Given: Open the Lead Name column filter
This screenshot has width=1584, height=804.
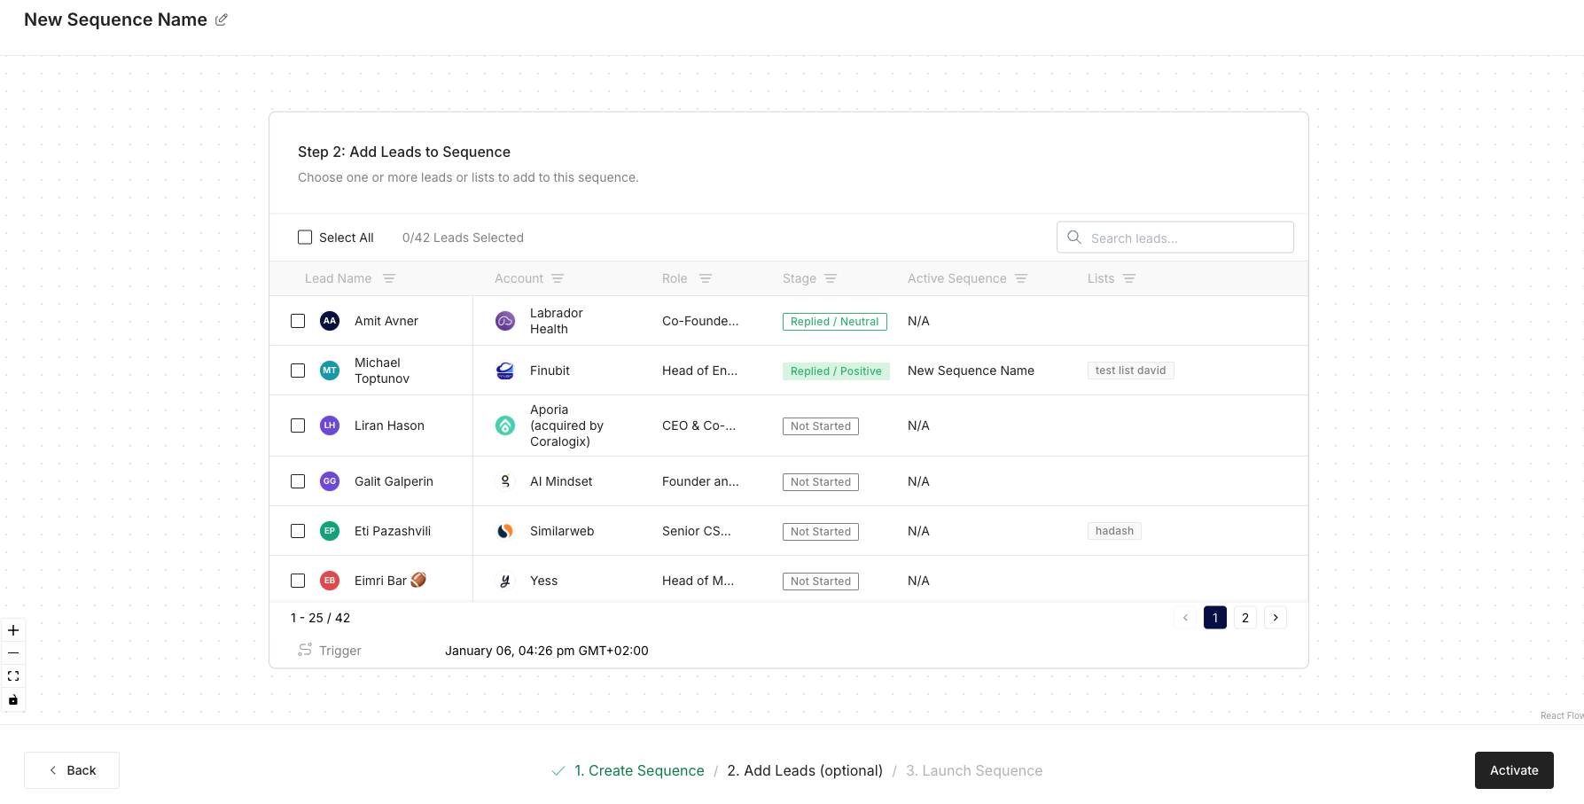Looking at the screenshot, I should pos(389,278).
